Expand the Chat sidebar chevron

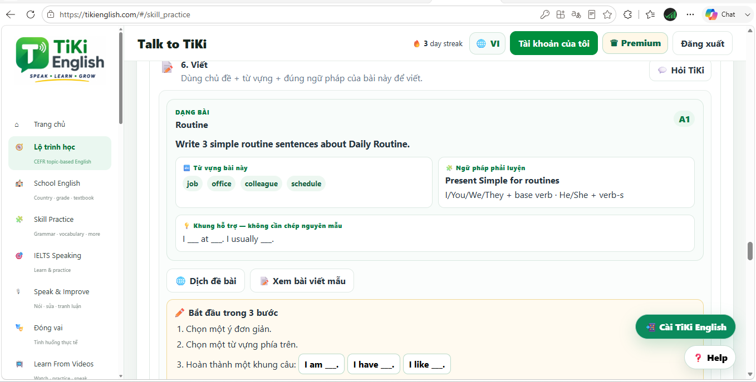click(x=748, y=14)
